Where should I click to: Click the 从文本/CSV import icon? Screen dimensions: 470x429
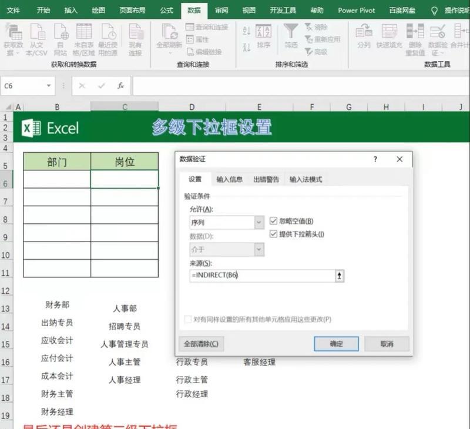click(x=37, y=32)
